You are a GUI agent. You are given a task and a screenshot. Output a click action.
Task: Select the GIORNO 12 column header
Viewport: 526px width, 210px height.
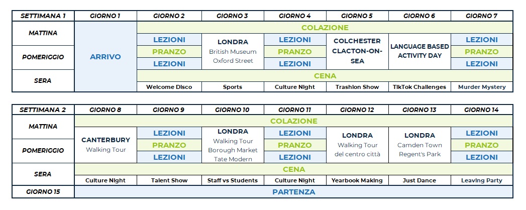(357, 110)
